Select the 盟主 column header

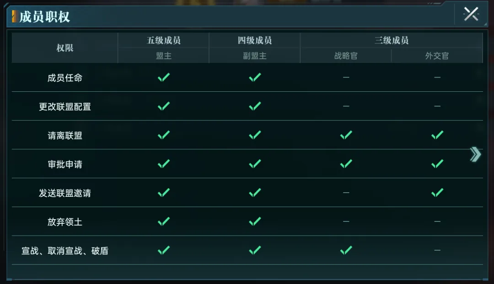pos(163,56)
